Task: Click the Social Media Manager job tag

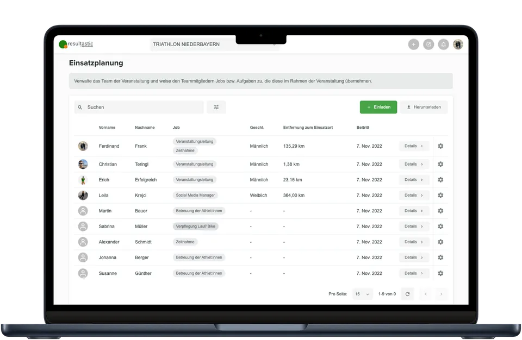Action: [x=195, y=196]
